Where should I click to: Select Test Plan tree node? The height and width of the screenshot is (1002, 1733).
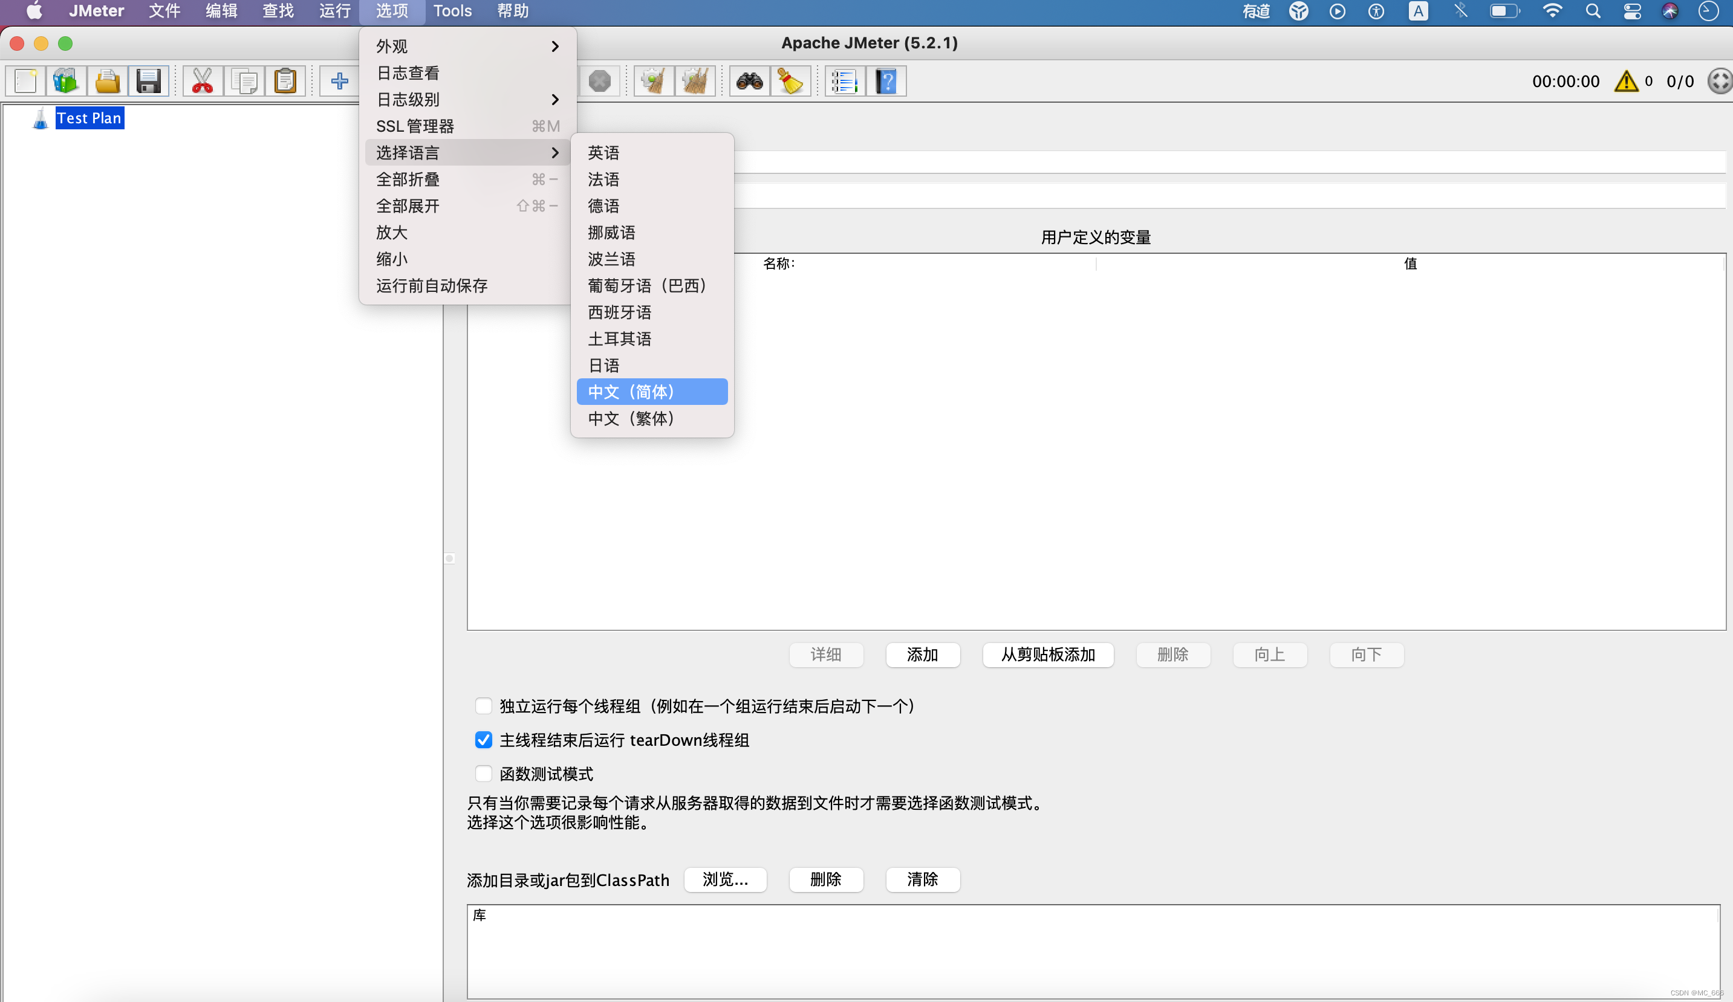coord(89,118)
